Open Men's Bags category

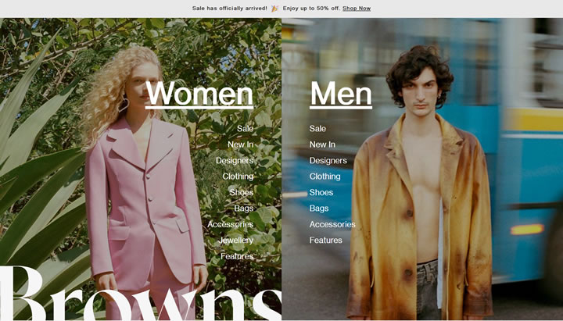pos(318,209)
